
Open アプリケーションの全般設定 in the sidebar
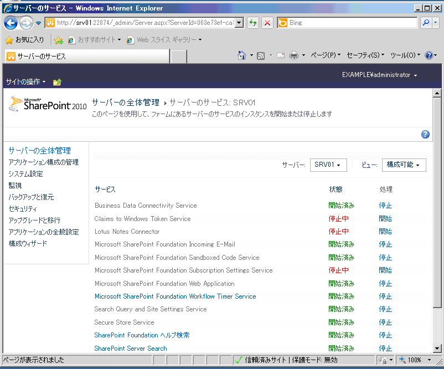[44, 232]
